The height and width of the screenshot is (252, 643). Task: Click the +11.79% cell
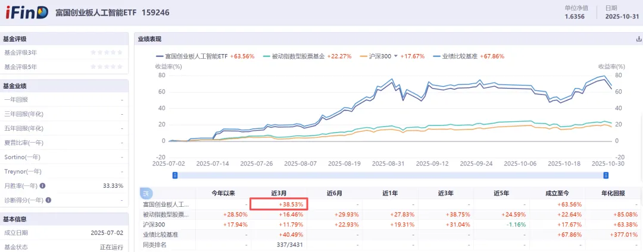tap(292, 225)
